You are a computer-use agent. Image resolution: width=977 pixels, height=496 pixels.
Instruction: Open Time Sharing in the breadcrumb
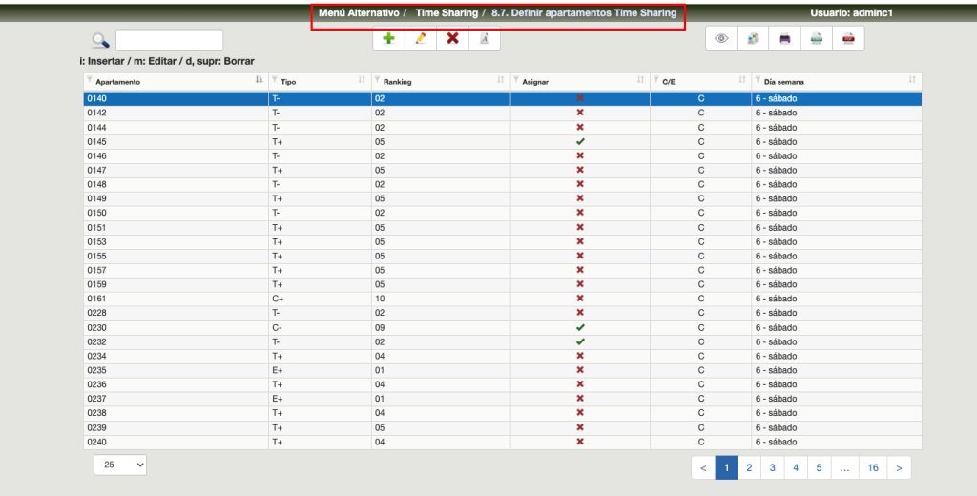point(447,13)
